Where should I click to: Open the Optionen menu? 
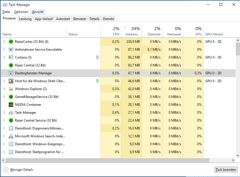click(x=21, y=12)
